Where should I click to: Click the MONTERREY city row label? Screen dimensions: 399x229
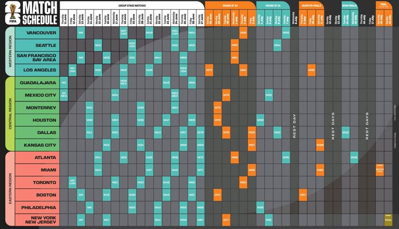(37, 107)
